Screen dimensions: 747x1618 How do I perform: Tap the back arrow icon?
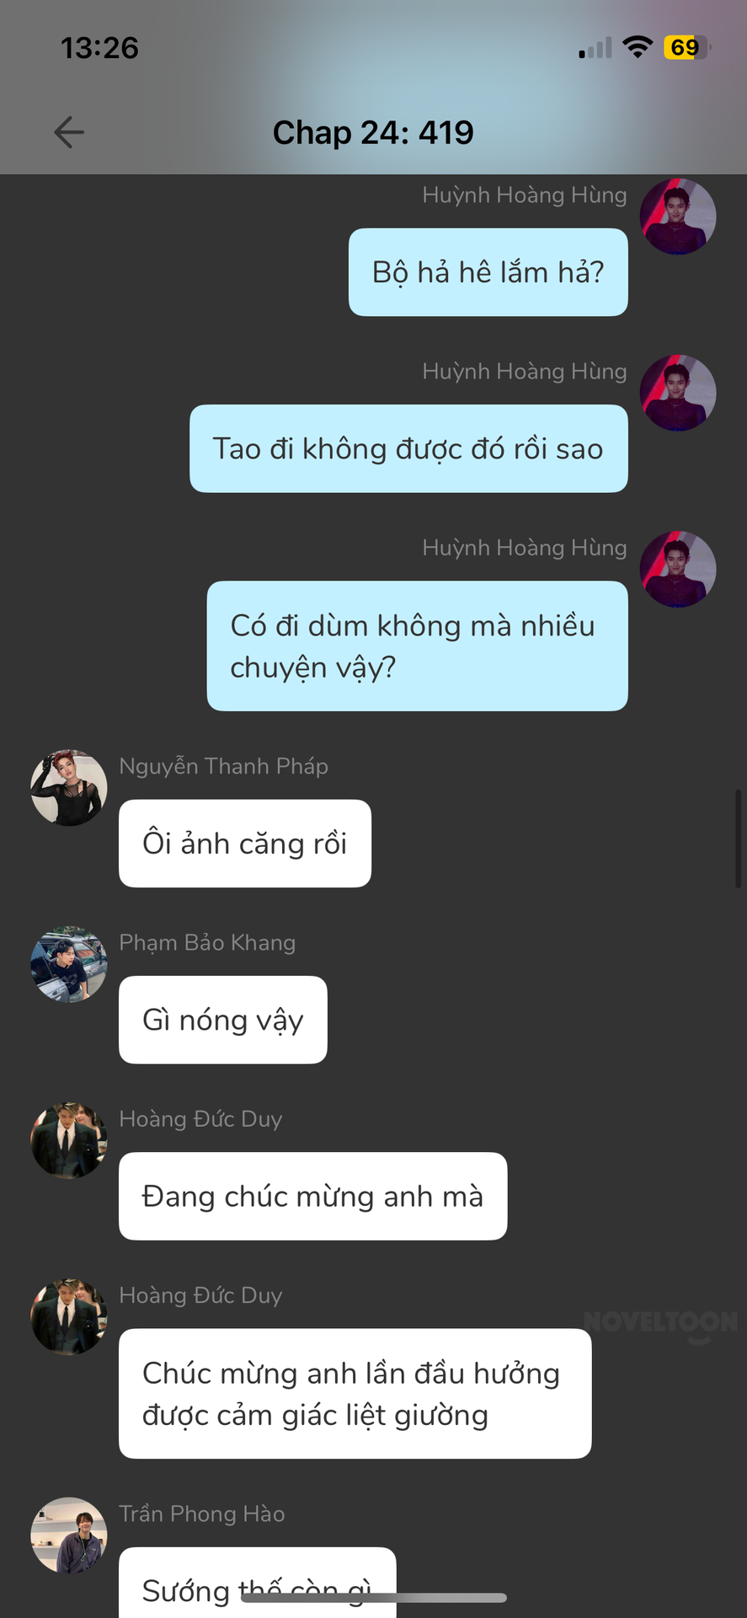(69, 132)
